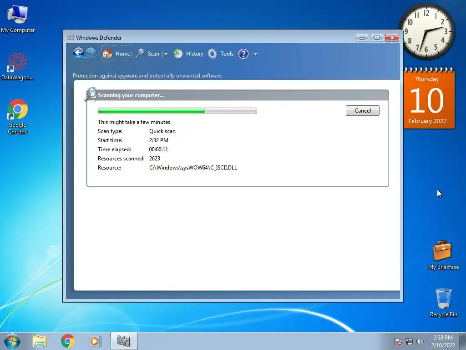Screen dimensions: 466x350
Task: Select the Quick scan value text
Action: coord(162,131)
